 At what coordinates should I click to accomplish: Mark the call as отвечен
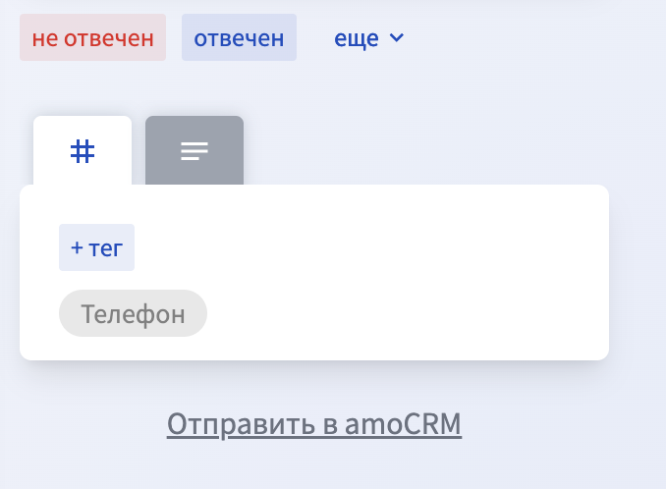click(239, 37)
